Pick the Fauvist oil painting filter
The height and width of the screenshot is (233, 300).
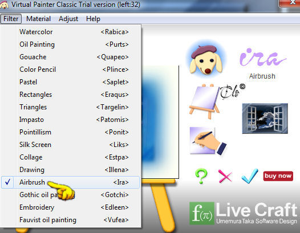coord(70,220)
